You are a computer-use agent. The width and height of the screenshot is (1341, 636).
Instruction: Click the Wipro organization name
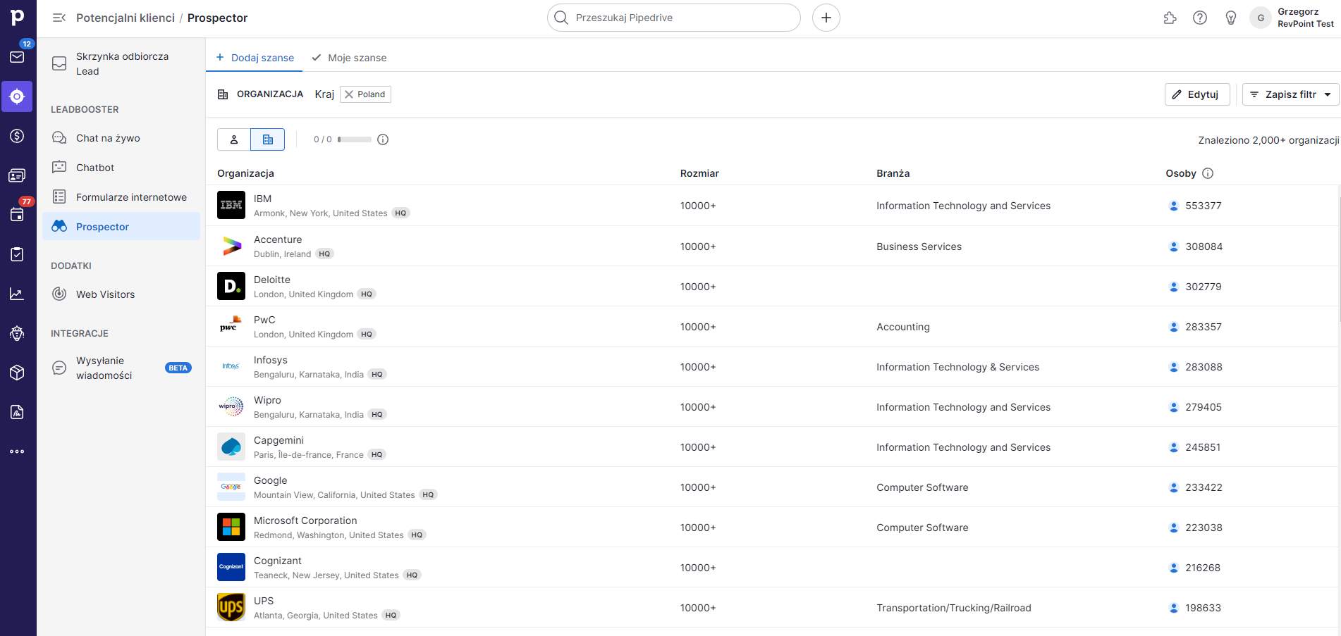point(267,400)
